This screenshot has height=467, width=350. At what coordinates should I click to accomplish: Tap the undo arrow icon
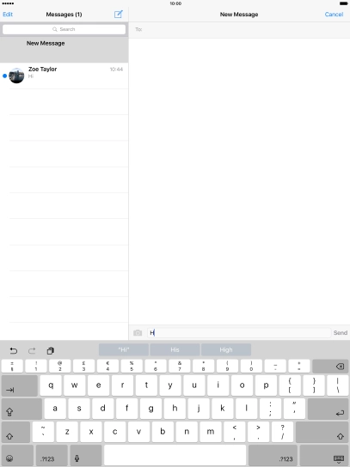(x=14, y=350)
